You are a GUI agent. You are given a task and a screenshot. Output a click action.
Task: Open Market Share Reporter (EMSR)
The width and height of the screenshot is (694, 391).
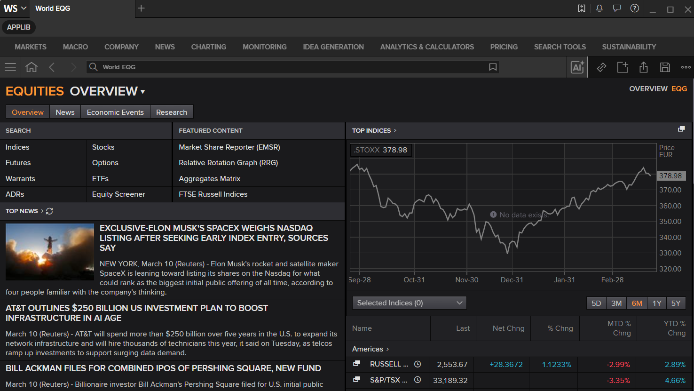click(229, 147)
